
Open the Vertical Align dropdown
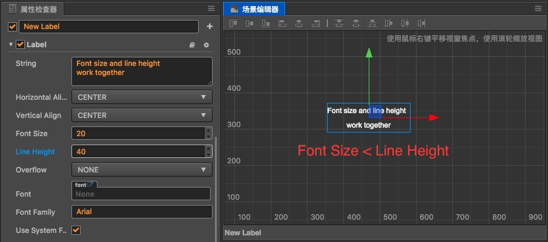tap(142, 115)
